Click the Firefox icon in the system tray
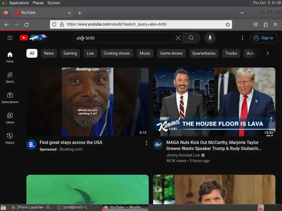This screenshot has width=282, height=211. click(261, 208)
